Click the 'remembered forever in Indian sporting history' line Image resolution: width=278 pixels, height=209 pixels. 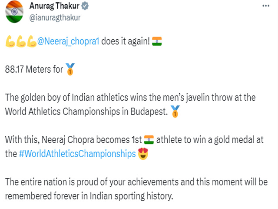click(x=89, y=196)
